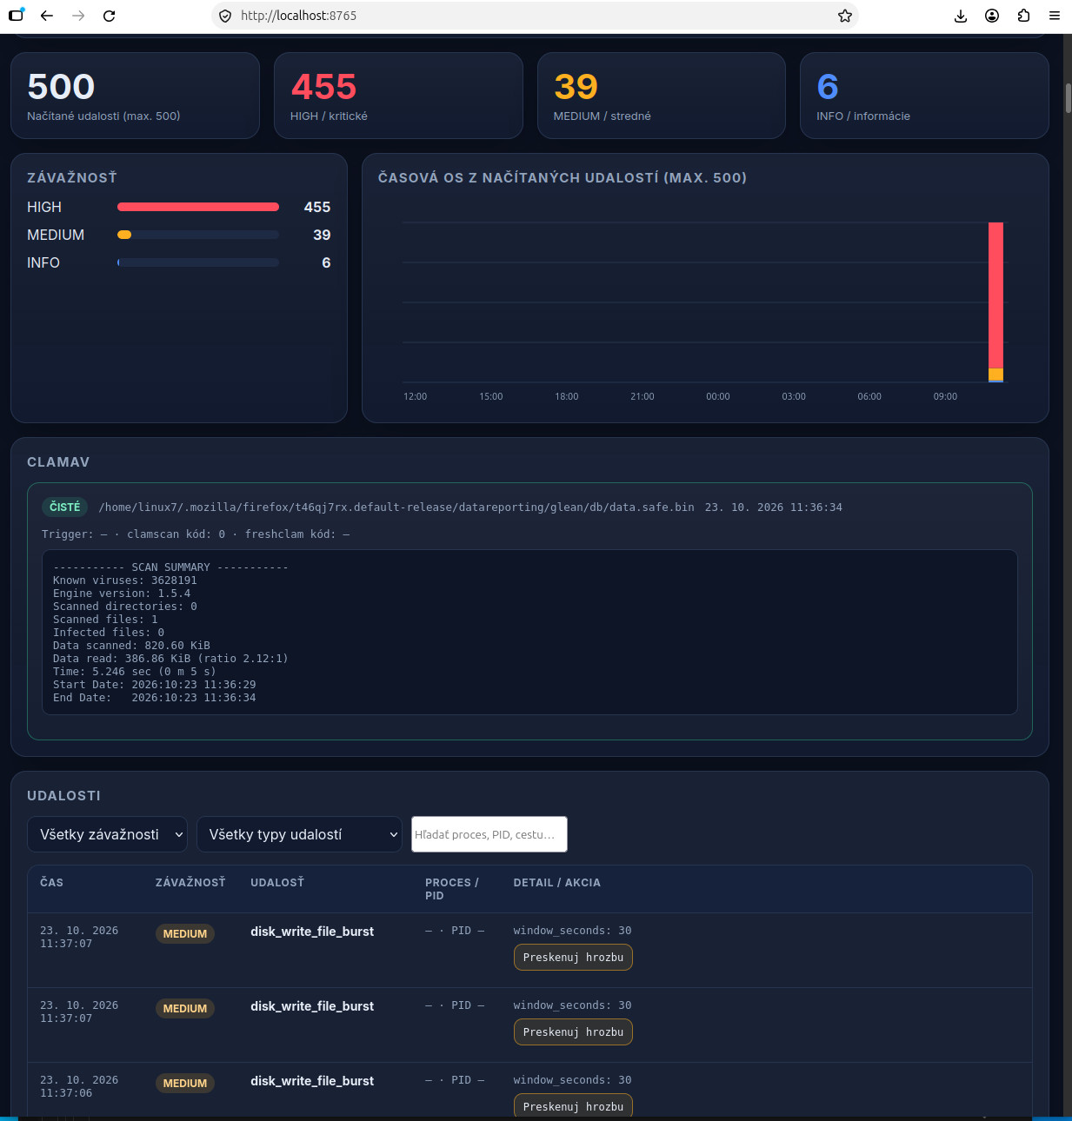Open the Firefox account icon
The width and height of the screenshot is (1072, 1121).
[992, 16]
